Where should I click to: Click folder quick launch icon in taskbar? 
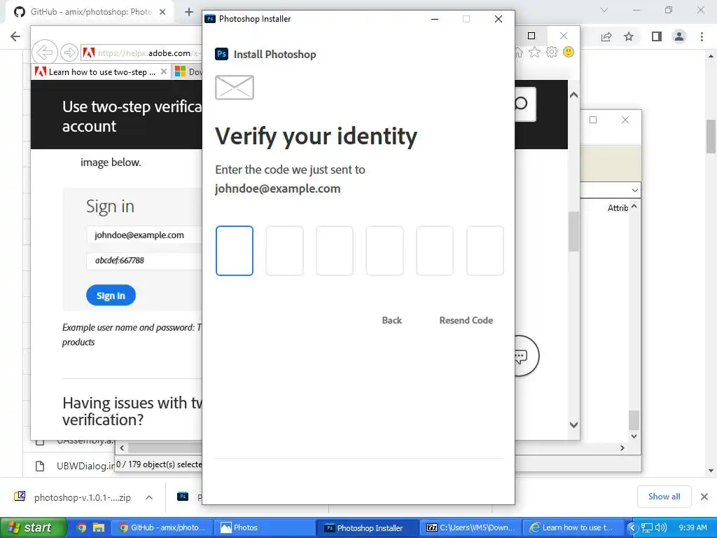click(98, 527)
